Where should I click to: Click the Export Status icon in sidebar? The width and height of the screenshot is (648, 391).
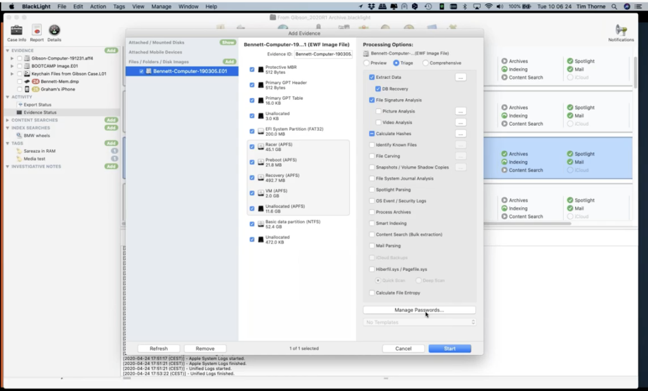20,105
